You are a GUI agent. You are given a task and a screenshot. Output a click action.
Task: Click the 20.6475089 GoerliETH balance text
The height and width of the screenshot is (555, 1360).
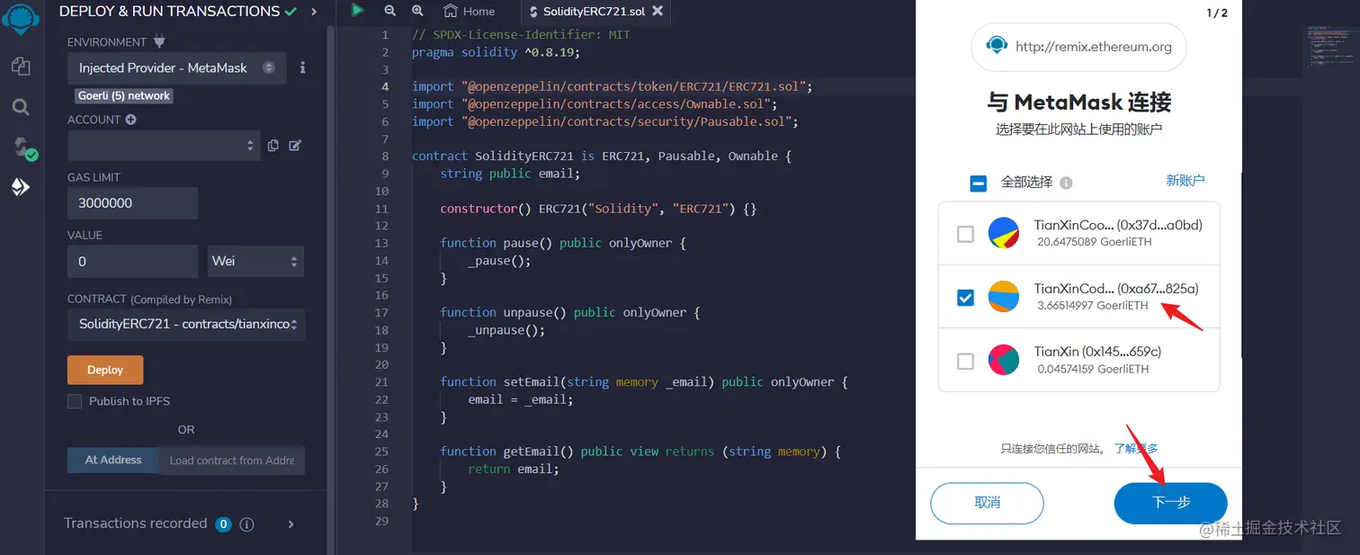point(1094,242)
